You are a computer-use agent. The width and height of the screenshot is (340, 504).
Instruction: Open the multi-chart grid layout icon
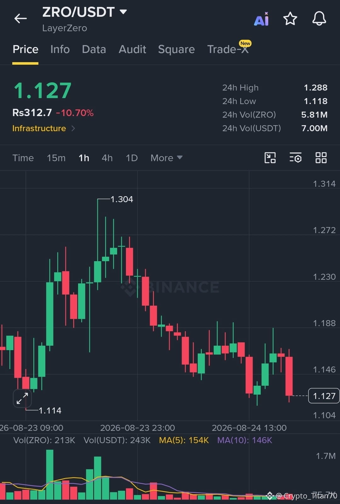point(321,158)
